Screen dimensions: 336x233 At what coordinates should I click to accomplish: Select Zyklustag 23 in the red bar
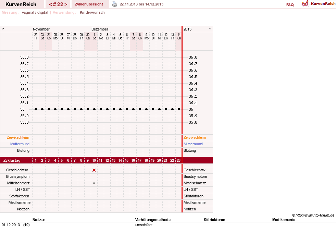click(178, 161)
